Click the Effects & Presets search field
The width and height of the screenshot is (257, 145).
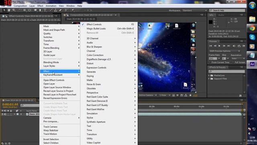tap(227, 71)
